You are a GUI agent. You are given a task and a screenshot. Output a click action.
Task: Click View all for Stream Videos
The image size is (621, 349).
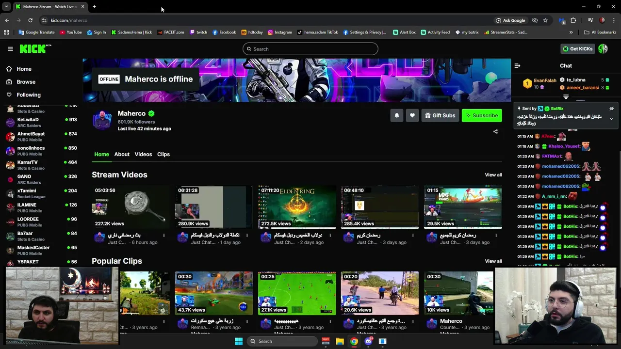coord(493,175)
